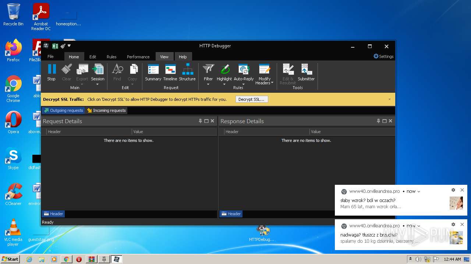Screen dimensions: 471x264
Task: Open the Export tool in ribbon
Action: [82, 72]
